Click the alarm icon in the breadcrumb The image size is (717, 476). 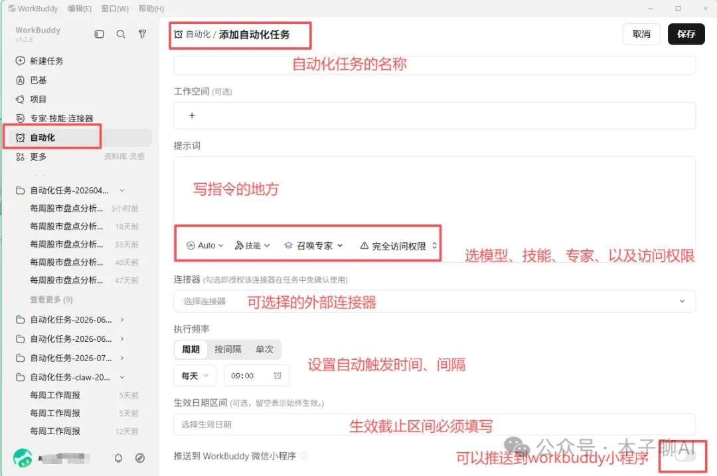[x=179, y=35]
